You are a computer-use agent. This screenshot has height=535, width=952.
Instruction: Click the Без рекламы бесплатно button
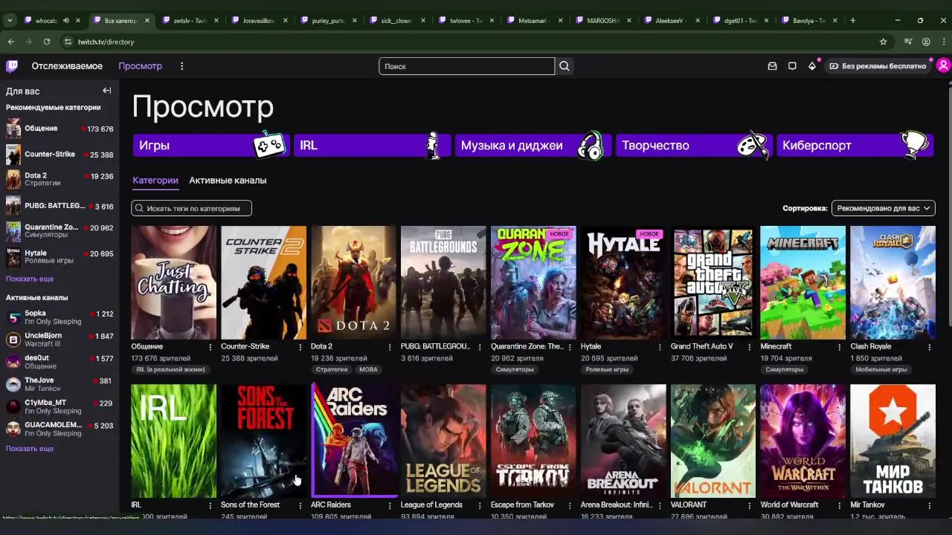pos(878,66)
